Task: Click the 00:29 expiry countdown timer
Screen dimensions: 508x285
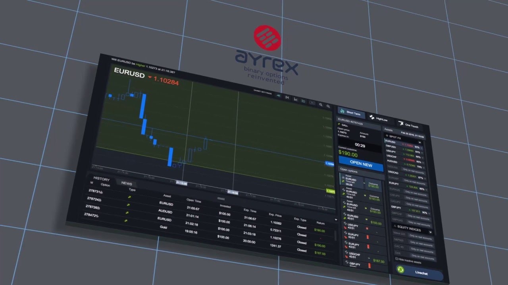Action: pyautogui.click(x=360, y=145)
